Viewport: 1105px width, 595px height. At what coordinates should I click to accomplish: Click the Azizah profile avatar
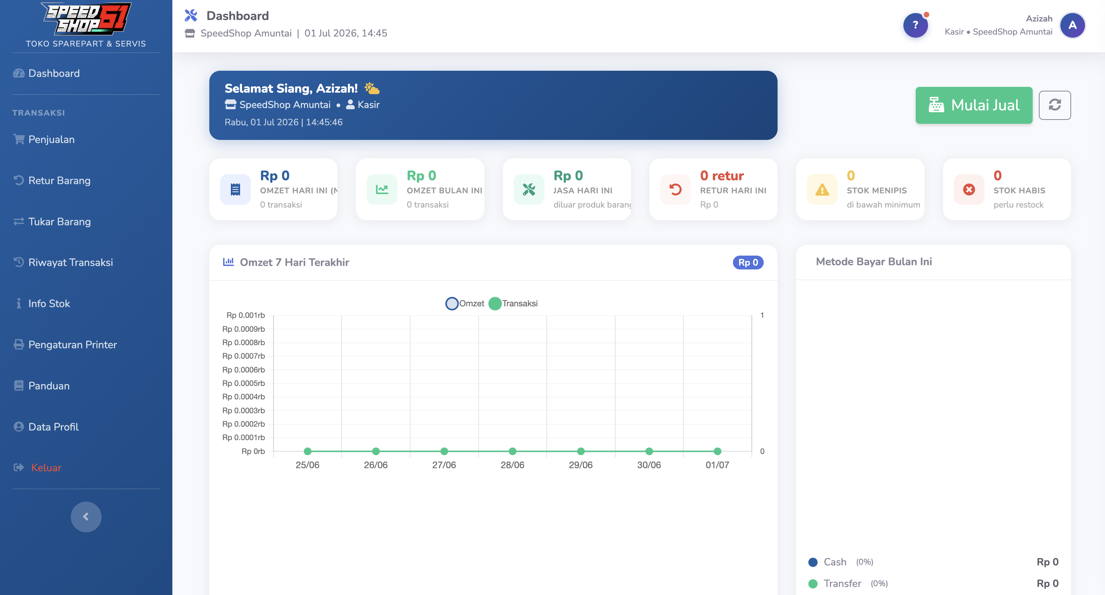point(1072,25)
